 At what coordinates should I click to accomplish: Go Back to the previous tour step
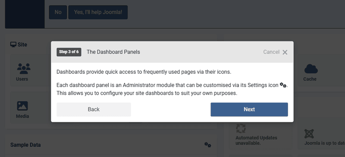pyautogui.click(x=94, y=109)
